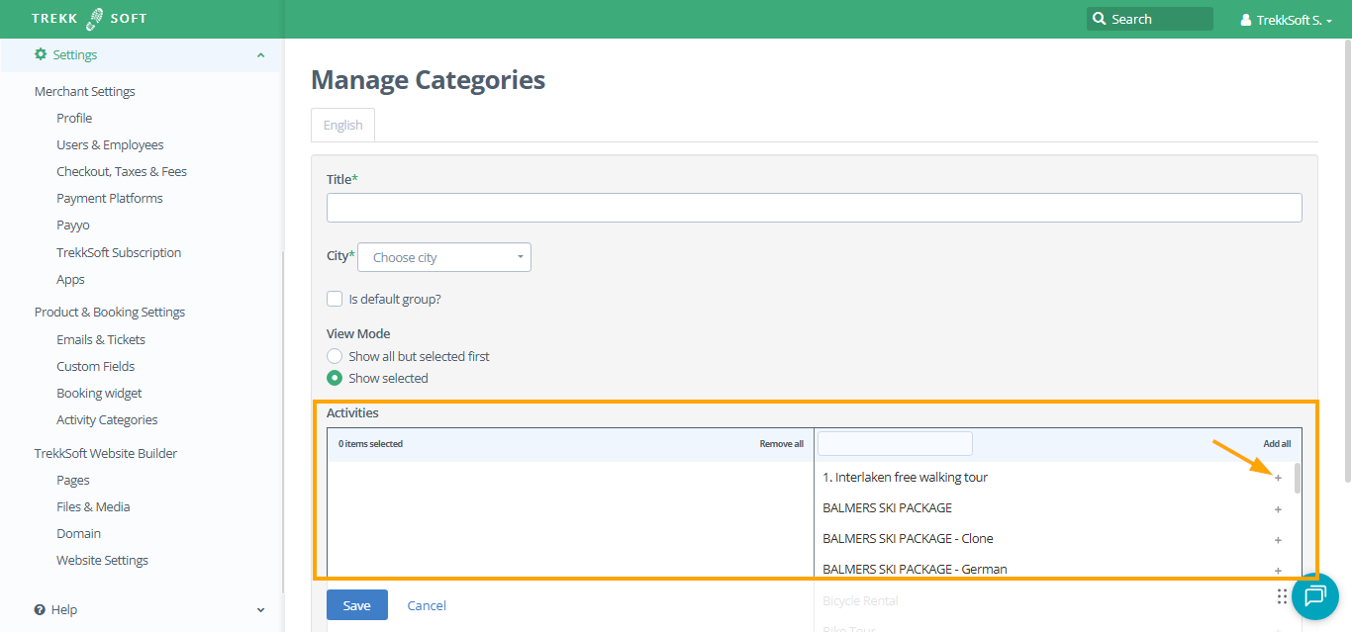Click the Settings gear icon in sidebar
Screen dimensions: 1352x632
[41, 54]
